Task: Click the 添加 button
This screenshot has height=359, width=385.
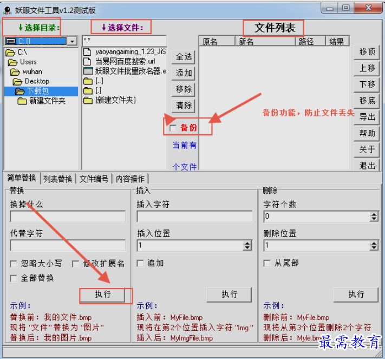Action: coord(184,73)
